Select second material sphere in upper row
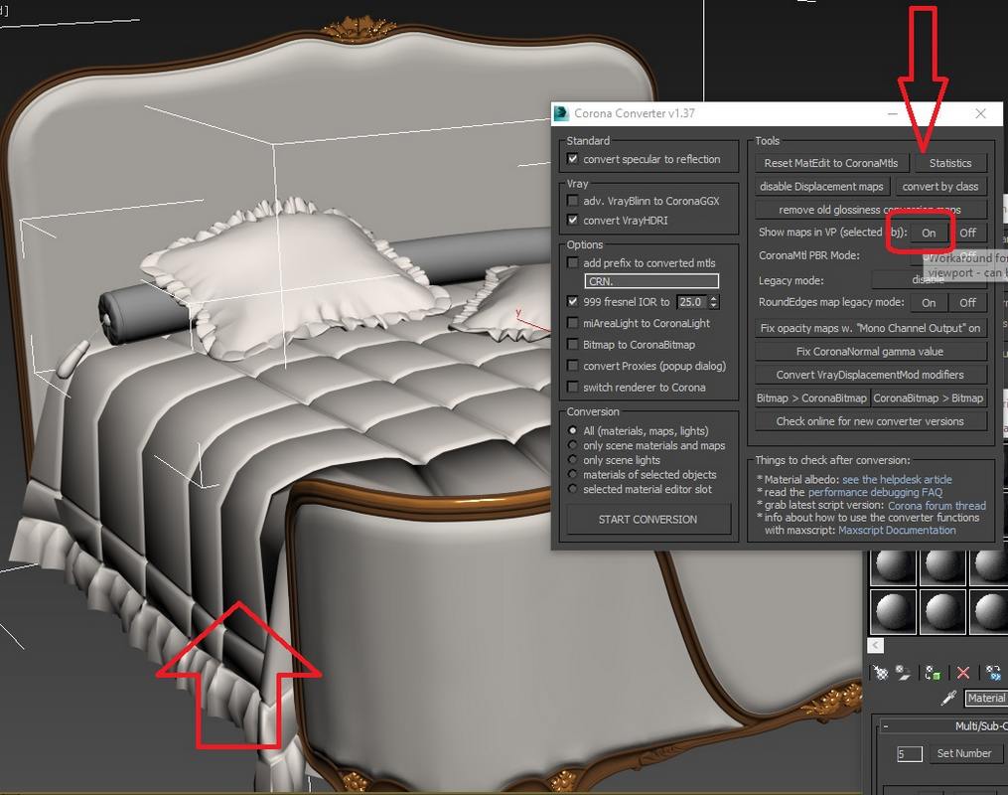The image size is (1008, 795). click(x=942, y=567)
